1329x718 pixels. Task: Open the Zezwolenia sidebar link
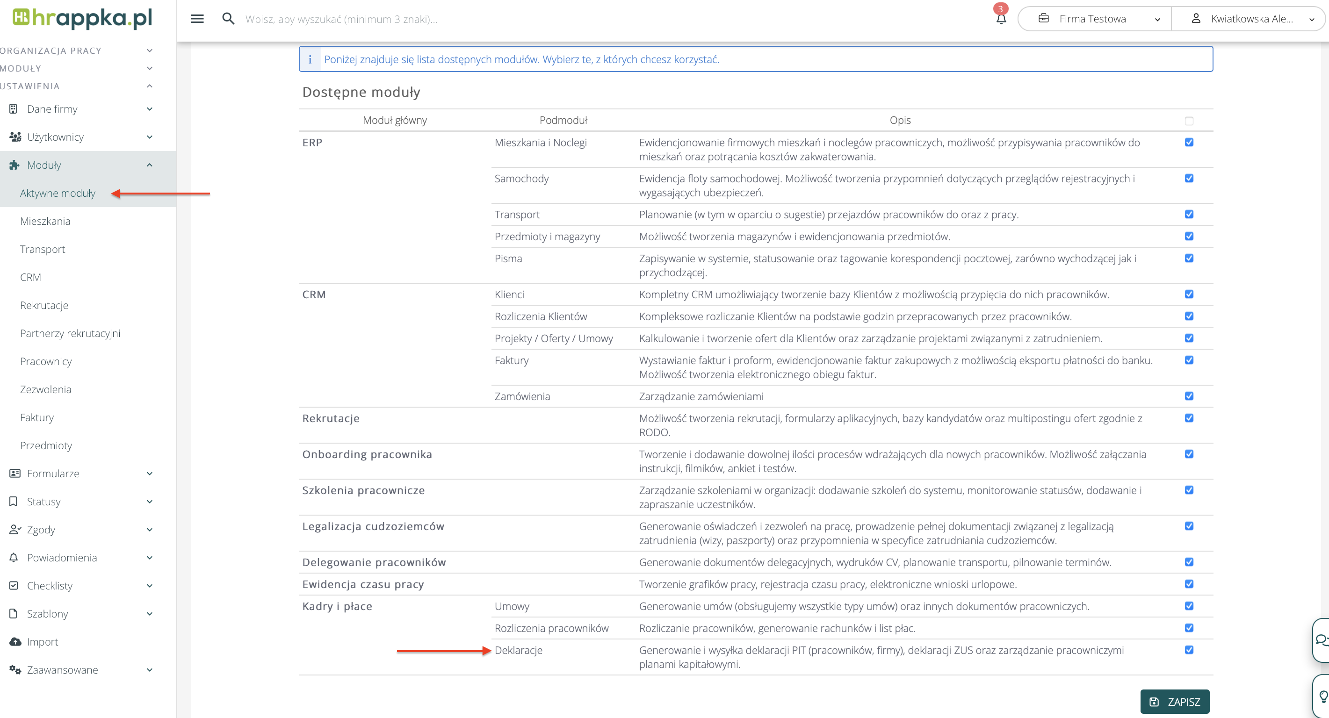point(45,389)
